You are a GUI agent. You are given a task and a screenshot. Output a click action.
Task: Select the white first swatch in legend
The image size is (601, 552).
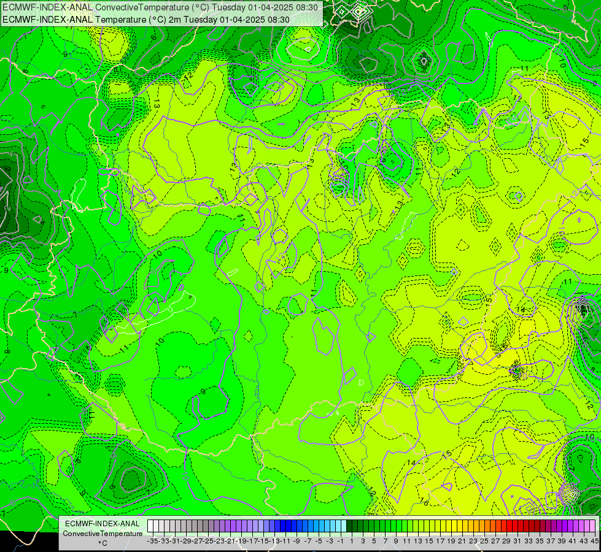pyautogui.click(x=150, y=526)
